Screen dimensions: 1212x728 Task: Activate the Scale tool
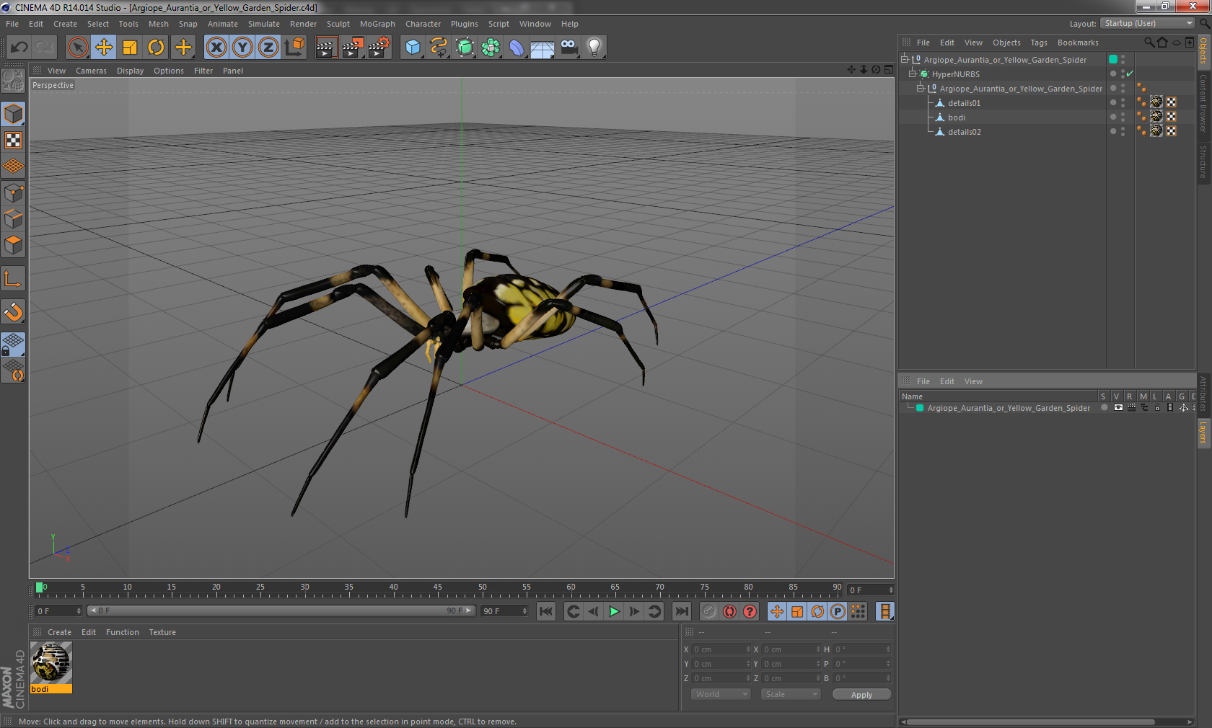(130, 48)
